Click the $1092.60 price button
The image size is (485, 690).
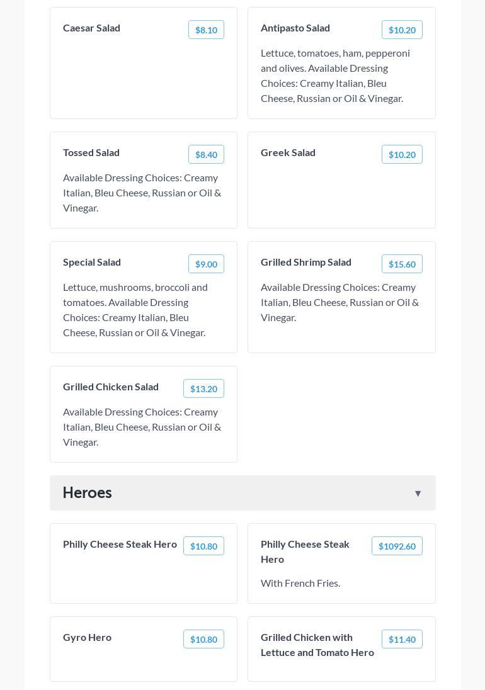pos(397,546)
